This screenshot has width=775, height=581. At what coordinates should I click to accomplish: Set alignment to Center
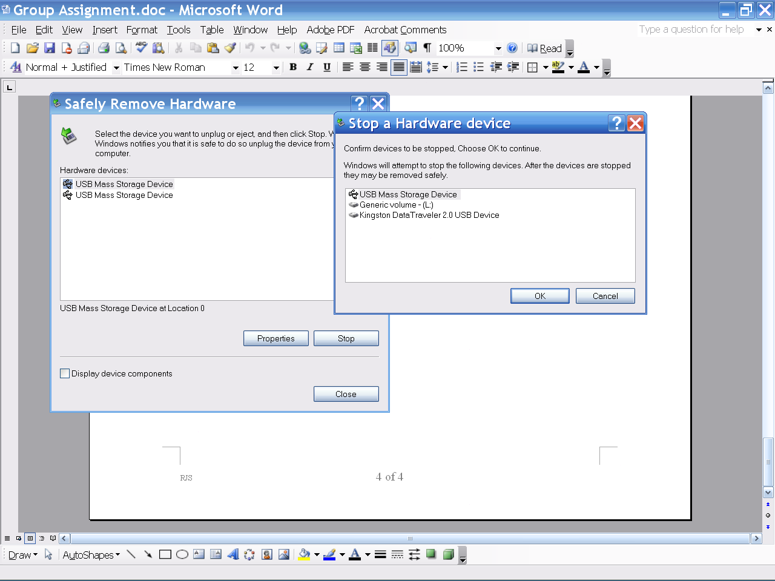coord(365,67)
